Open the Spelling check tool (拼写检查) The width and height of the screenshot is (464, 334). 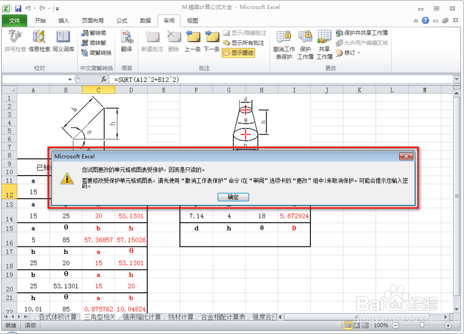click(x=15, y=41)
